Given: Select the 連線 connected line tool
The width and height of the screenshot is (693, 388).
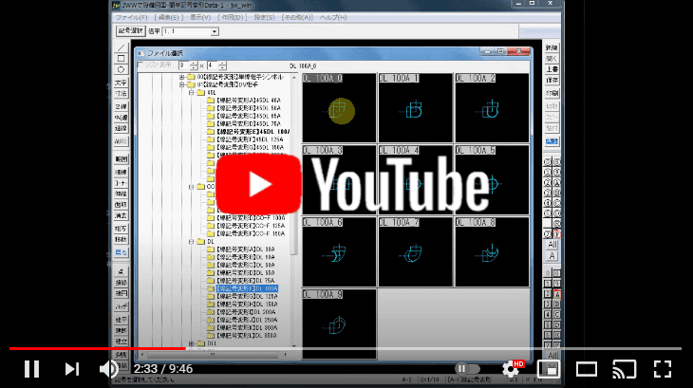Looking at the screenshot, I should click(121, 128).
